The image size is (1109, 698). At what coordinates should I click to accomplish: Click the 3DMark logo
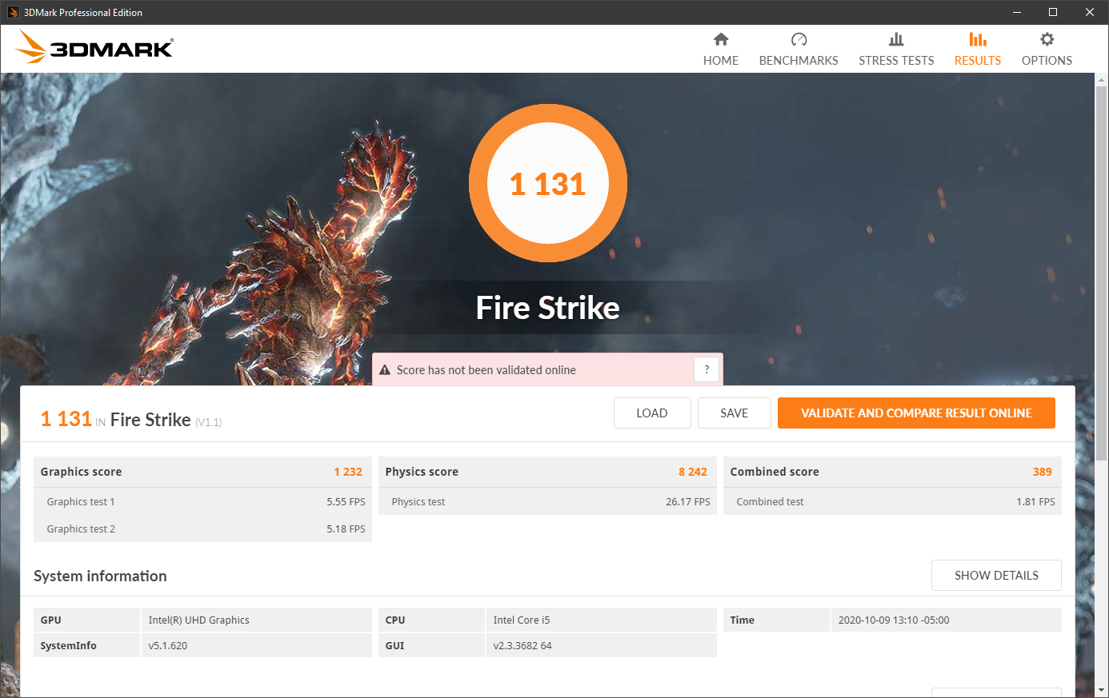[94, 48]
